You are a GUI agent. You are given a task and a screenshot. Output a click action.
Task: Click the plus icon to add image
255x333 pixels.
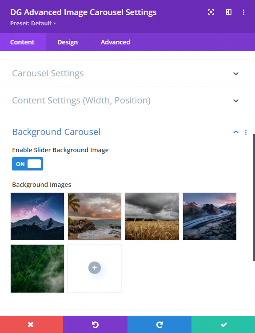pos(95,268)
